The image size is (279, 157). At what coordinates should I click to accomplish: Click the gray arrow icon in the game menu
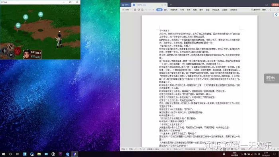click(11, 55)
